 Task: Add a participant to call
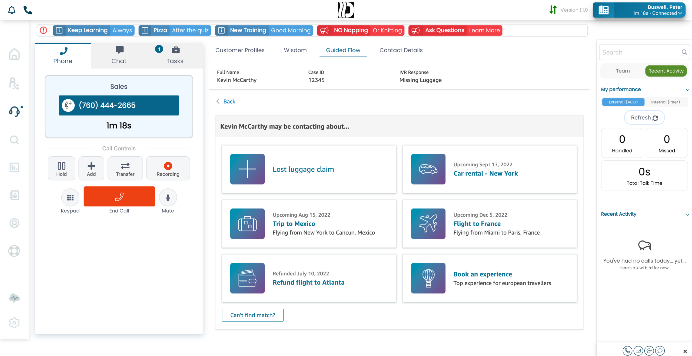pos(91,169)
